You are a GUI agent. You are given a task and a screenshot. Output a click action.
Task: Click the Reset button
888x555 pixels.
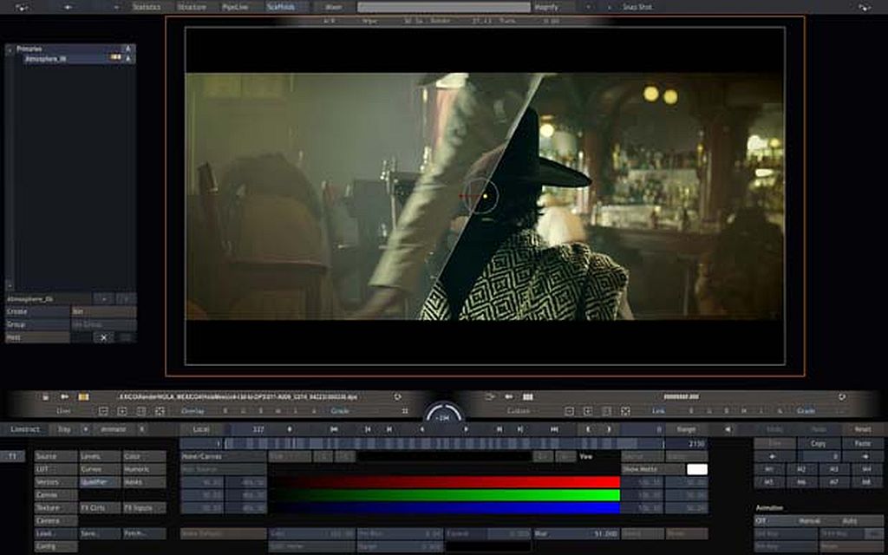pos(862,429)
